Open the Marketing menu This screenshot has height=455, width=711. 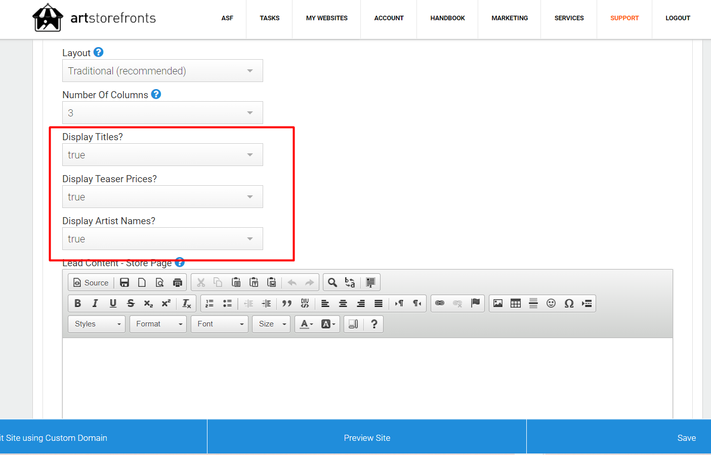(510, 18)
